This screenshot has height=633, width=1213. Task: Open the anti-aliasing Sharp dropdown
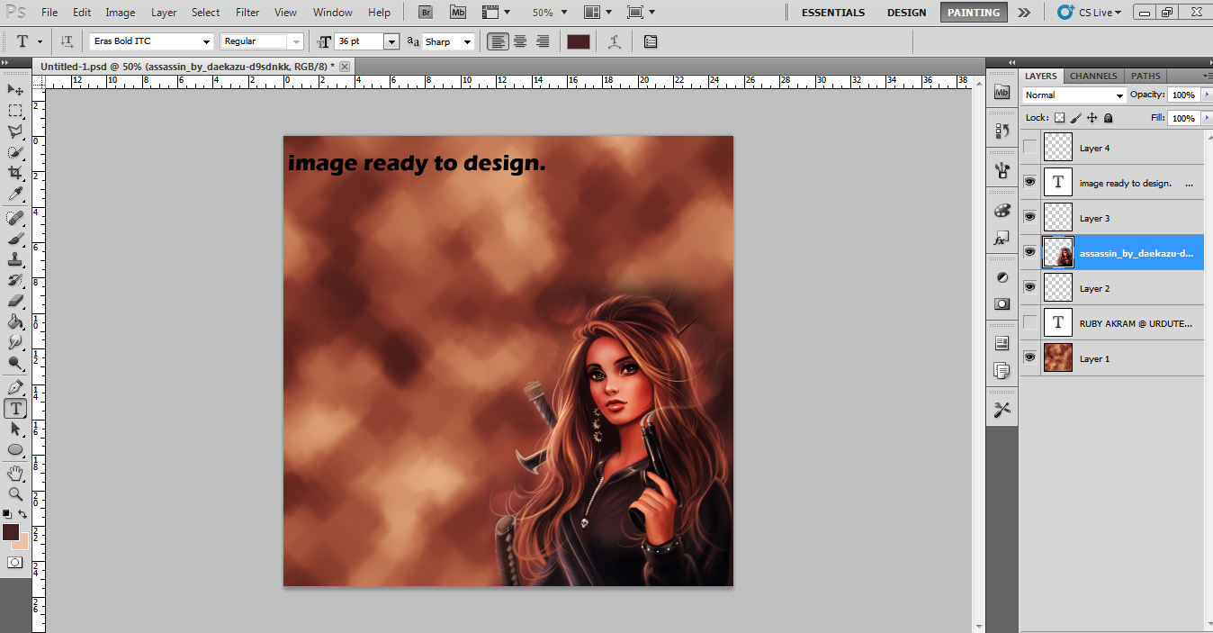(x=467, y=41)
